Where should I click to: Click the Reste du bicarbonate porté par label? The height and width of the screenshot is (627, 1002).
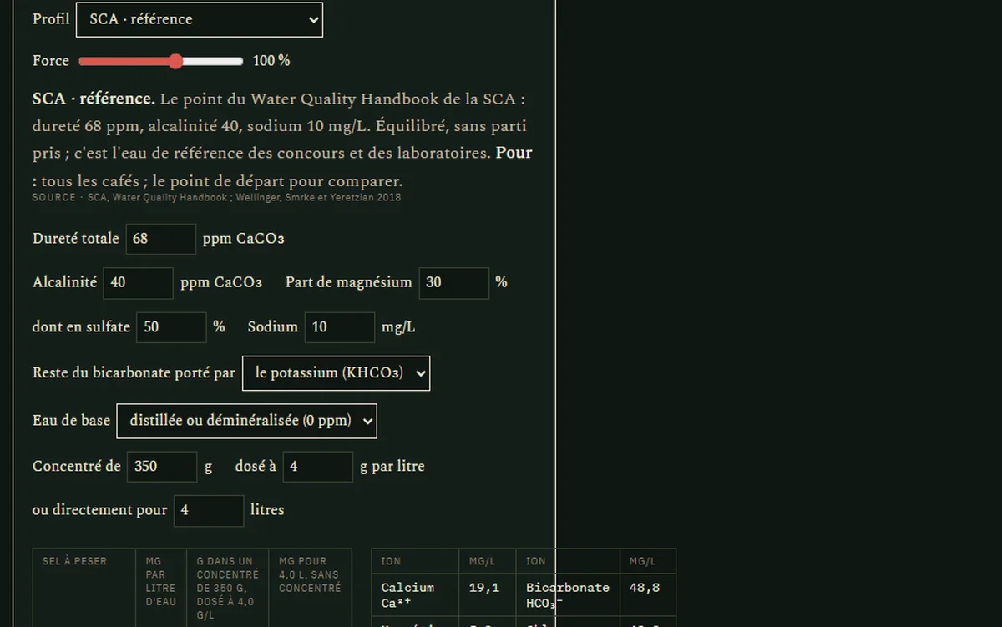click(x=134, y=373)
